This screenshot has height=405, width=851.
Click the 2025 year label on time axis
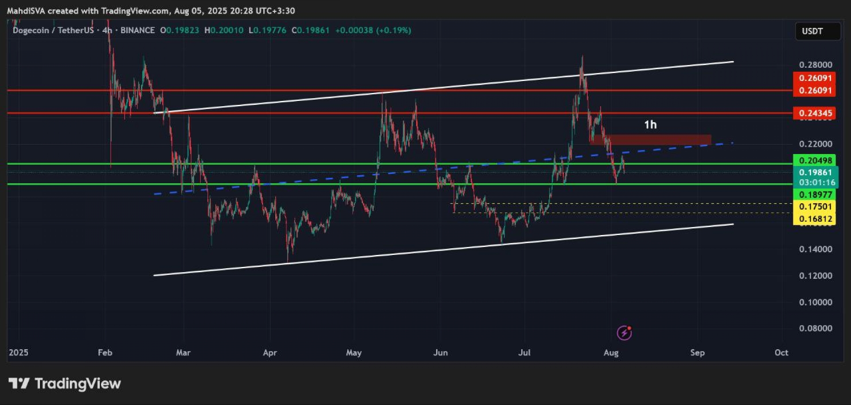pos(19,353)
